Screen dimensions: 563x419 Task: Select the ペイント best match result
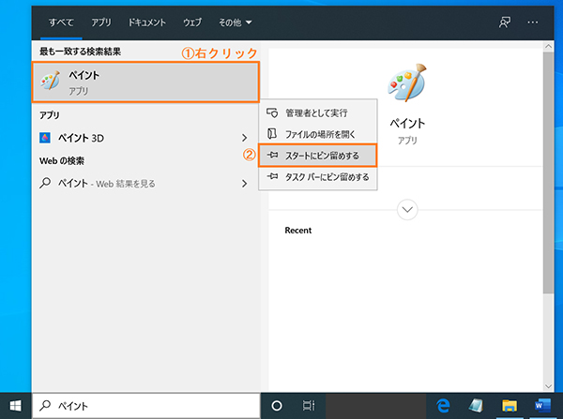(x=145, y=82)
